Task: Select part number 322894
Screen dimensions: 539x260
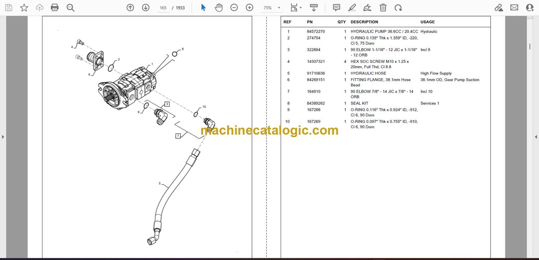Action: [x=314, y=50]
